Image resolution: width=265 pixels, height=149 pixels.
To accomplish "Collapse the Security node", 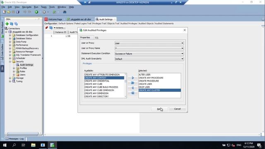I will [x=10, y=62].
